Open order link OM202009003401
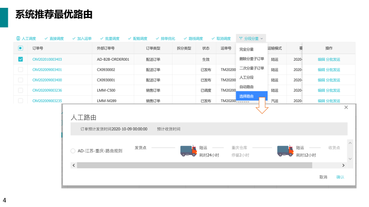This screenshot has height=207, width=369. coord(47,69)
